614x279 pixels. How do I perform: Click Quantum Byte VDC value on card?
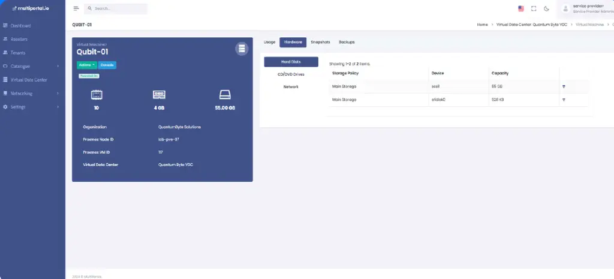tap(176, 164)
